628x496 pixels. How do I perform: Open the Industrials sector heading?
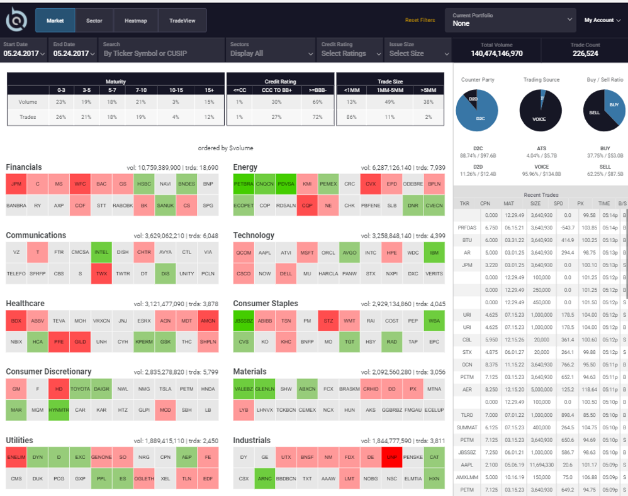[x=252, y=441]
